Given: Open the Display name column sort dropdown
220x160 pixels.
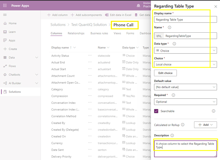Looking at the screenshot, I should [75, 48].
